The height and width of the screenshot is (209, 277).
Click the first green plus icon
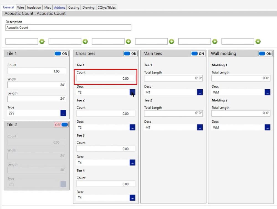(x=42, y=42)
